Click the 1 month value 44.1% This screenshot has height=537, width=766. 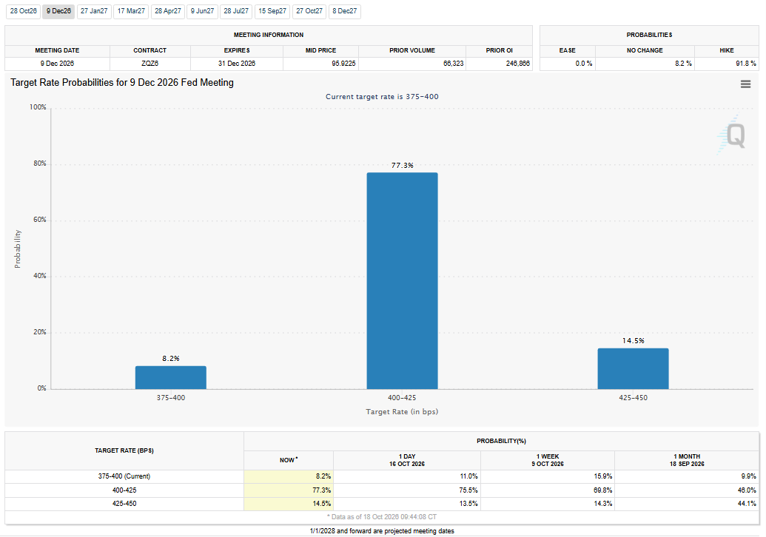[x=747, y=504]
